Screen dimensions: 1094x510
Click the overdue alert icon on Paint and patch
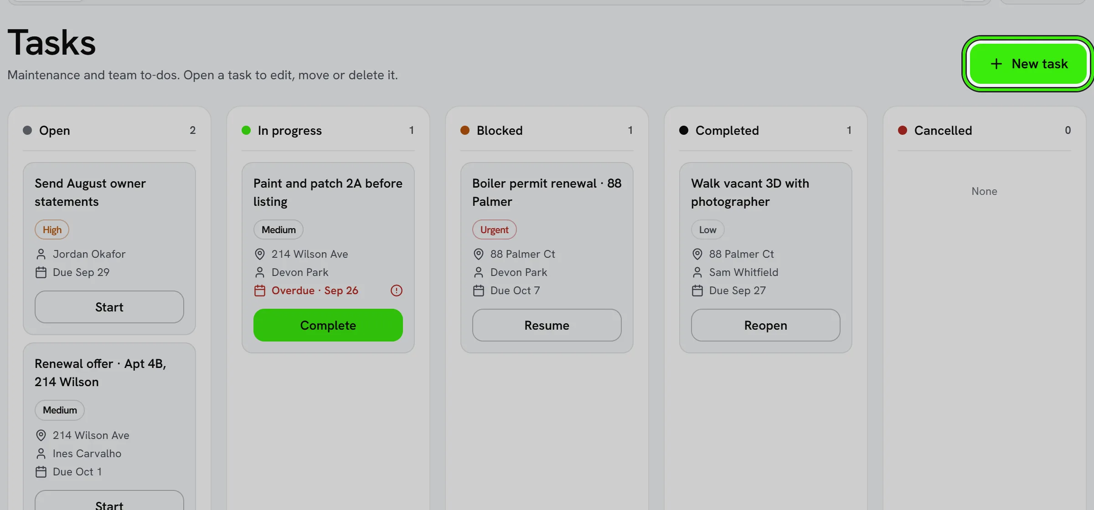pos(397,291)
